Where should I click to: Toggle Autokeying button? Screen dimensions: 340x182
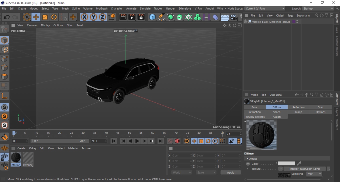[177, 141]
